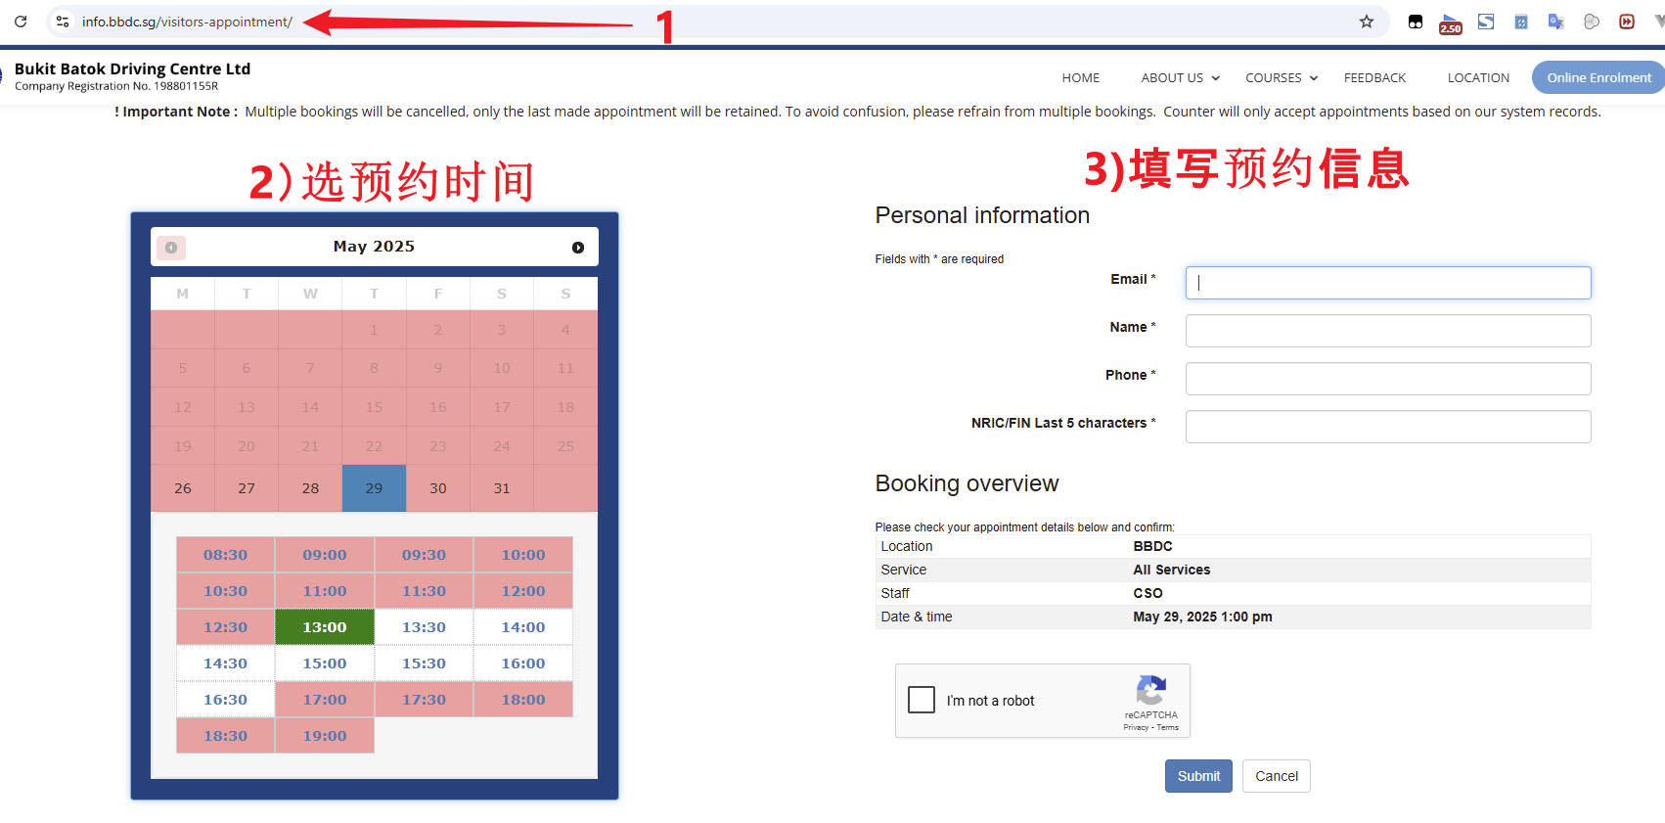Open the red fast-forward extension icon
Viewport: 1665px width, 823px height.
(x=1627, y=22)
